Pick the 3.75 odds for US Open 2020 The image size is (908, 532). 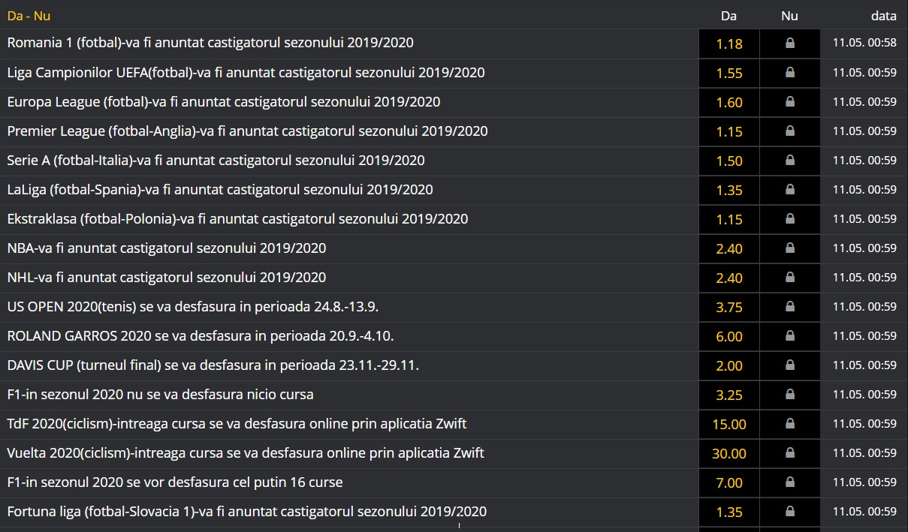click(x=729, y=307)
